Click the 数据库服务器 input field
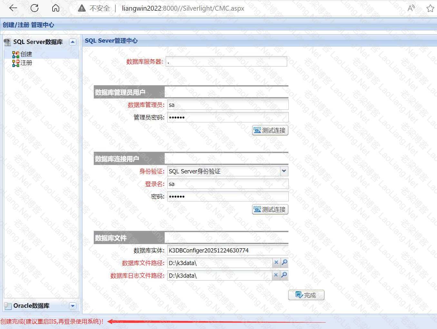The image size is (437, 329). [226, 62]
